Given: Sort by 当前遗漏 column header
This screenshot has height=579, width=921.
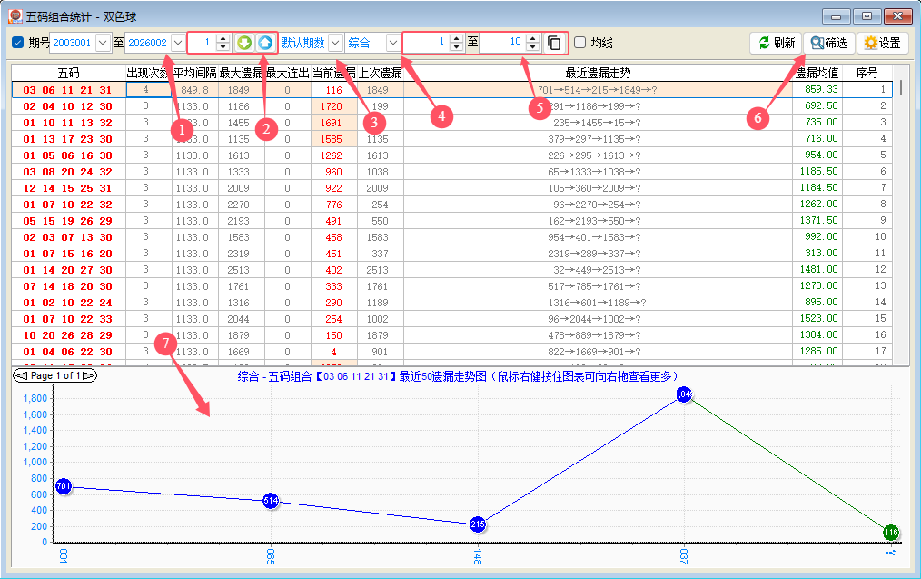Looking at the screenshot, I should (x=333, y=73).
